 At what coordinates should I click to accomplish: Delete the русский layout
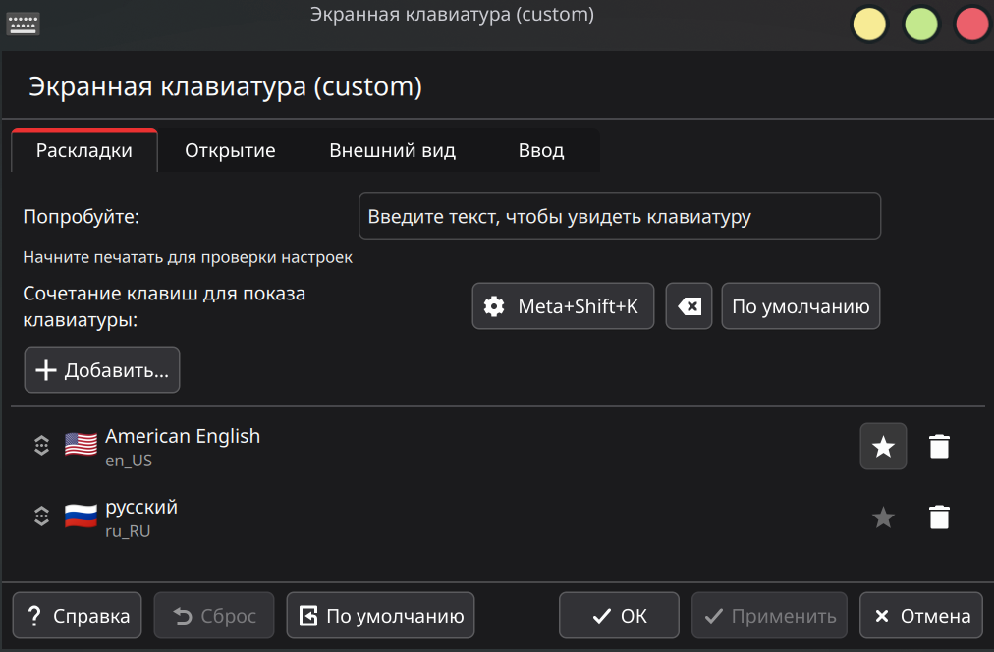(939, 517)
